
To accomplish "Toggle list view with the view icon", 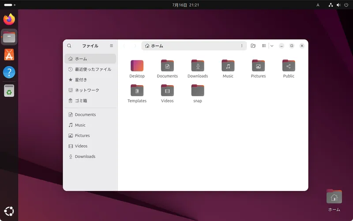I will 264,46.
